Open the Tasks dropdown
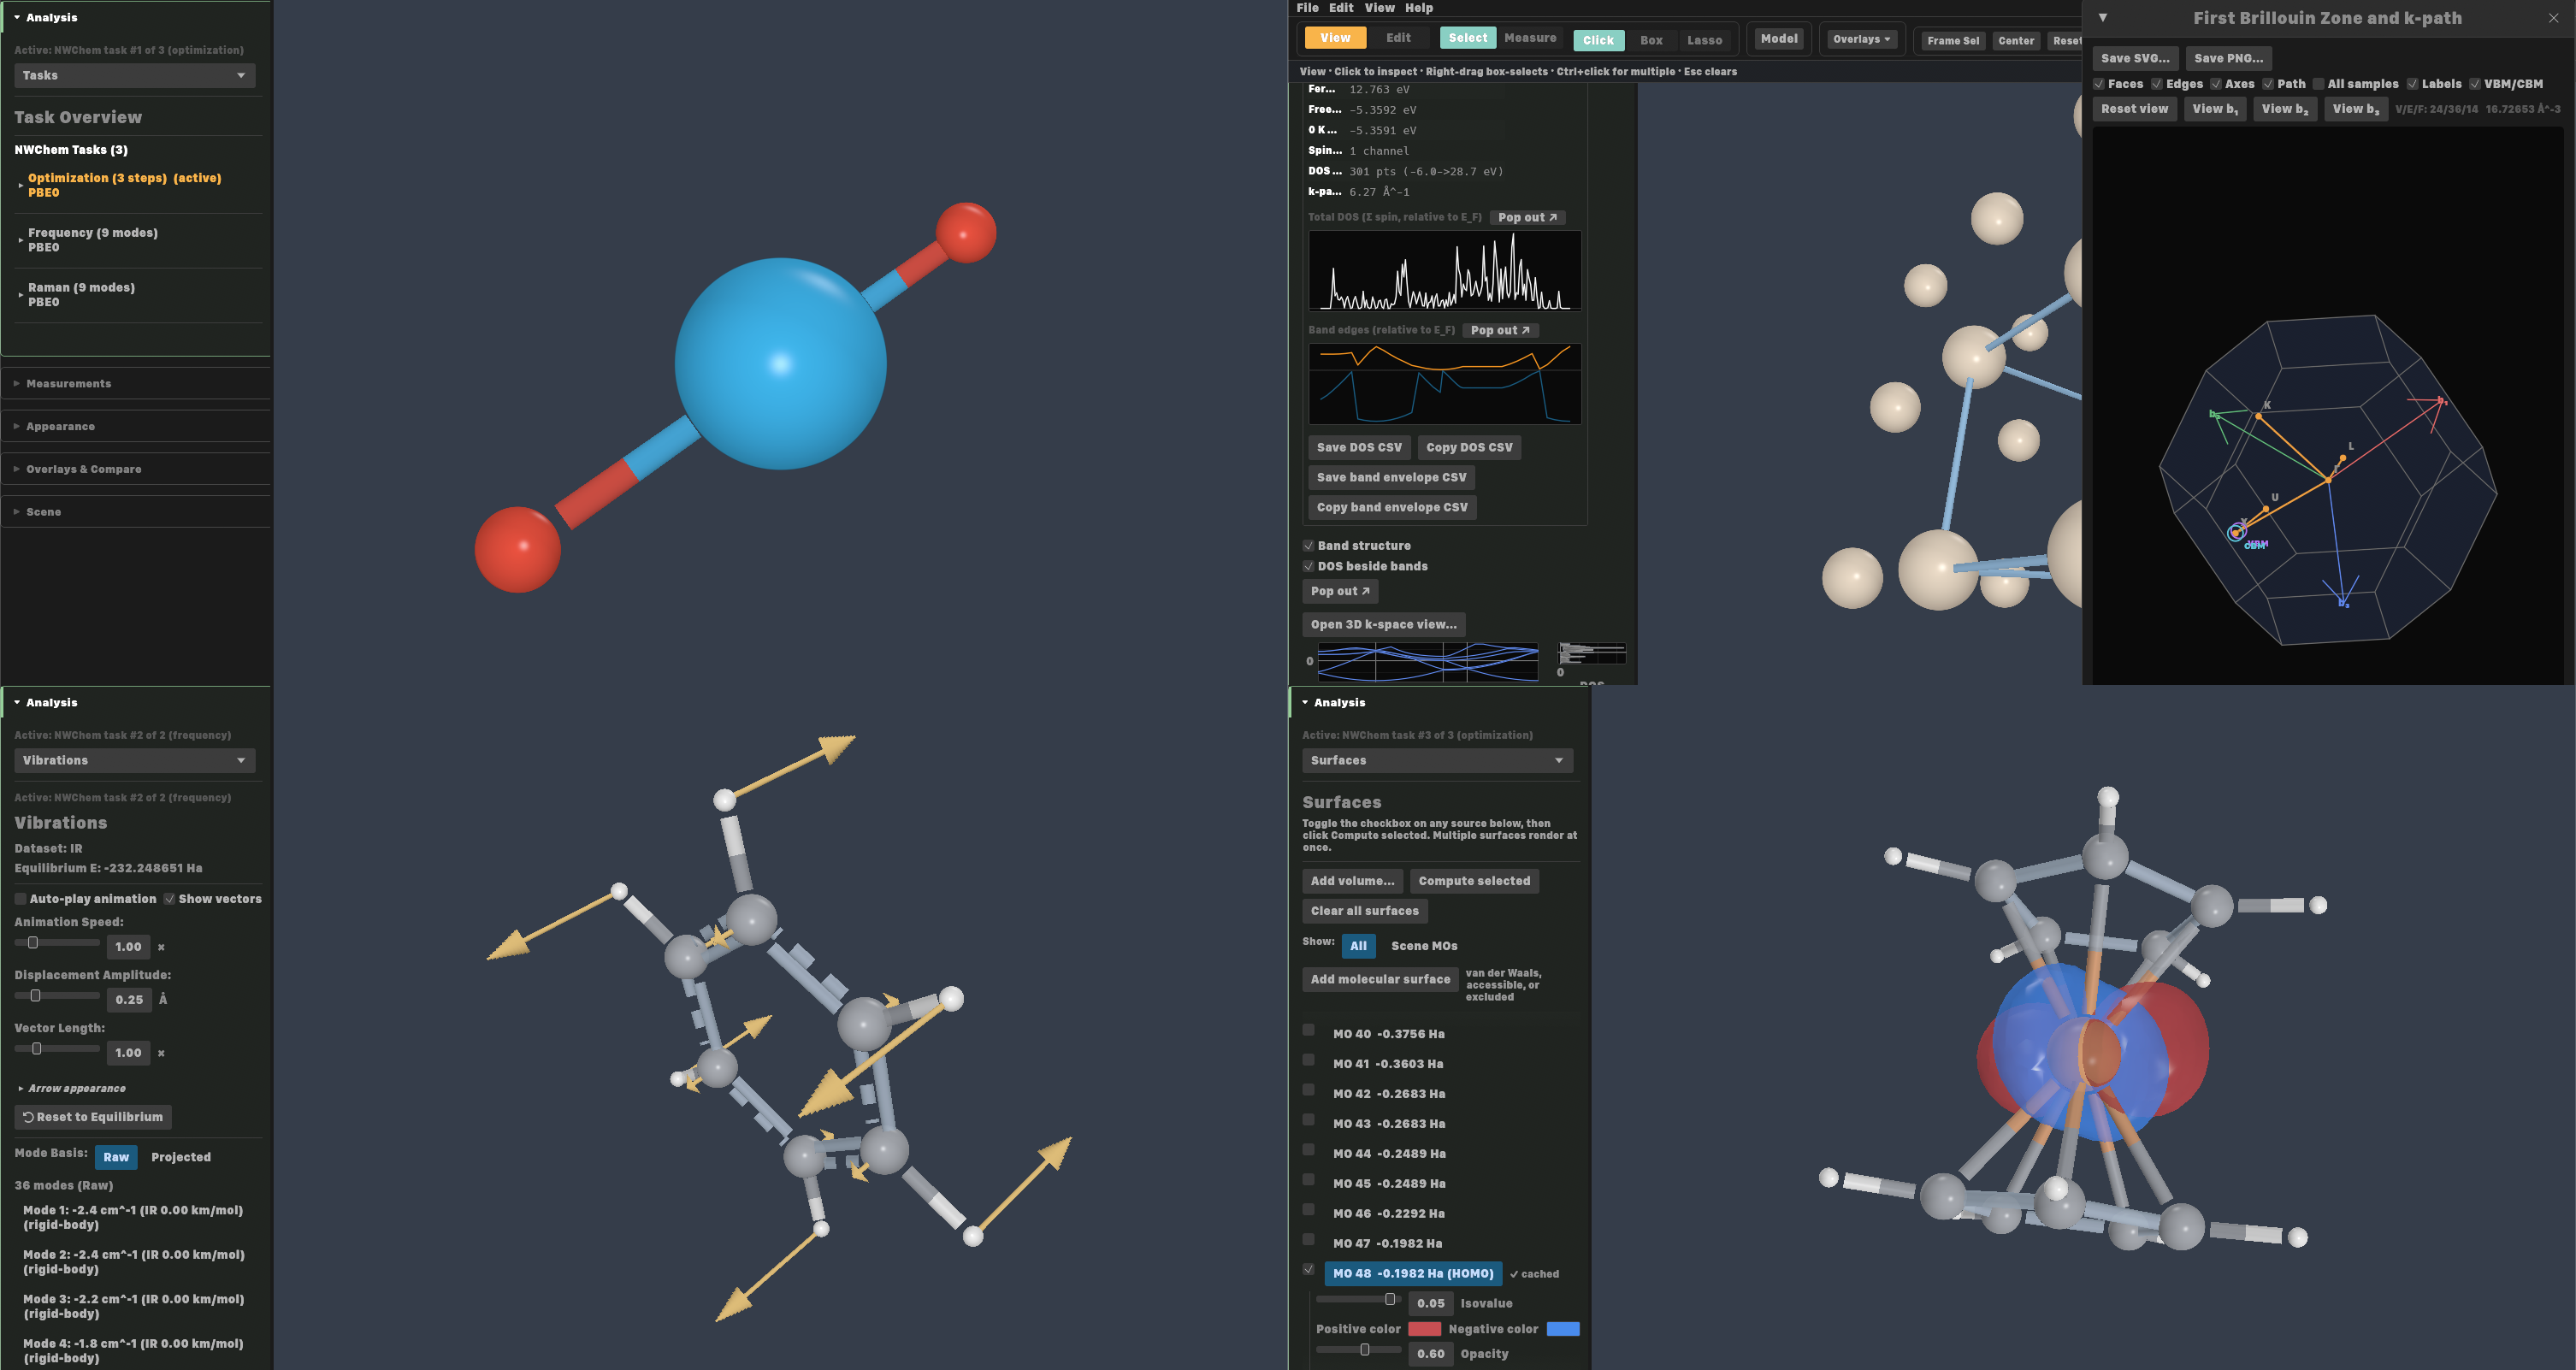This screenshot has height=1370, width=2576. [x=135, y=76]
